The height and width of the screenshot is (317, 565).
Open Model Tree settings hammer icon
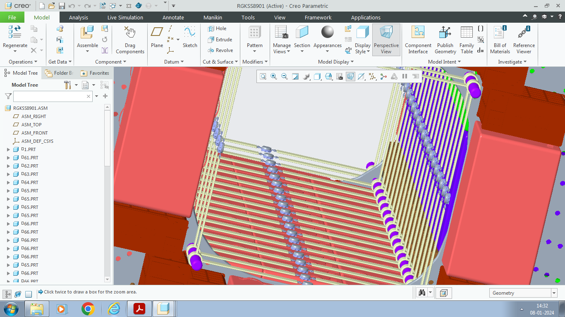67,85
